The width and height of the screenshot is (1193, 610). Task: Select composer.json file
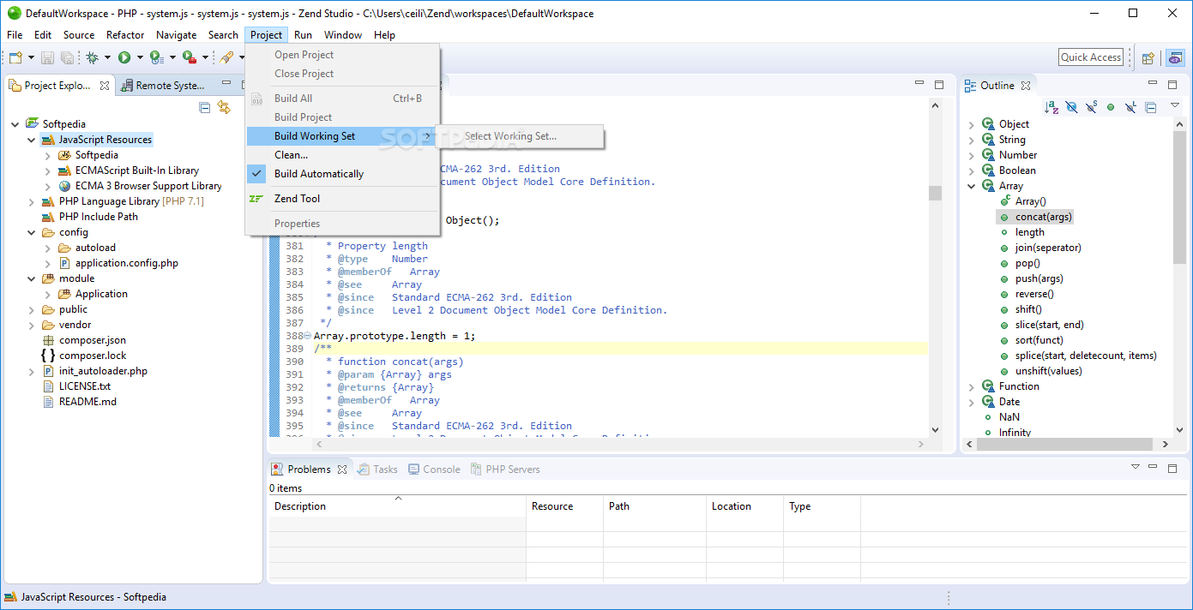(x=92, y=340)
